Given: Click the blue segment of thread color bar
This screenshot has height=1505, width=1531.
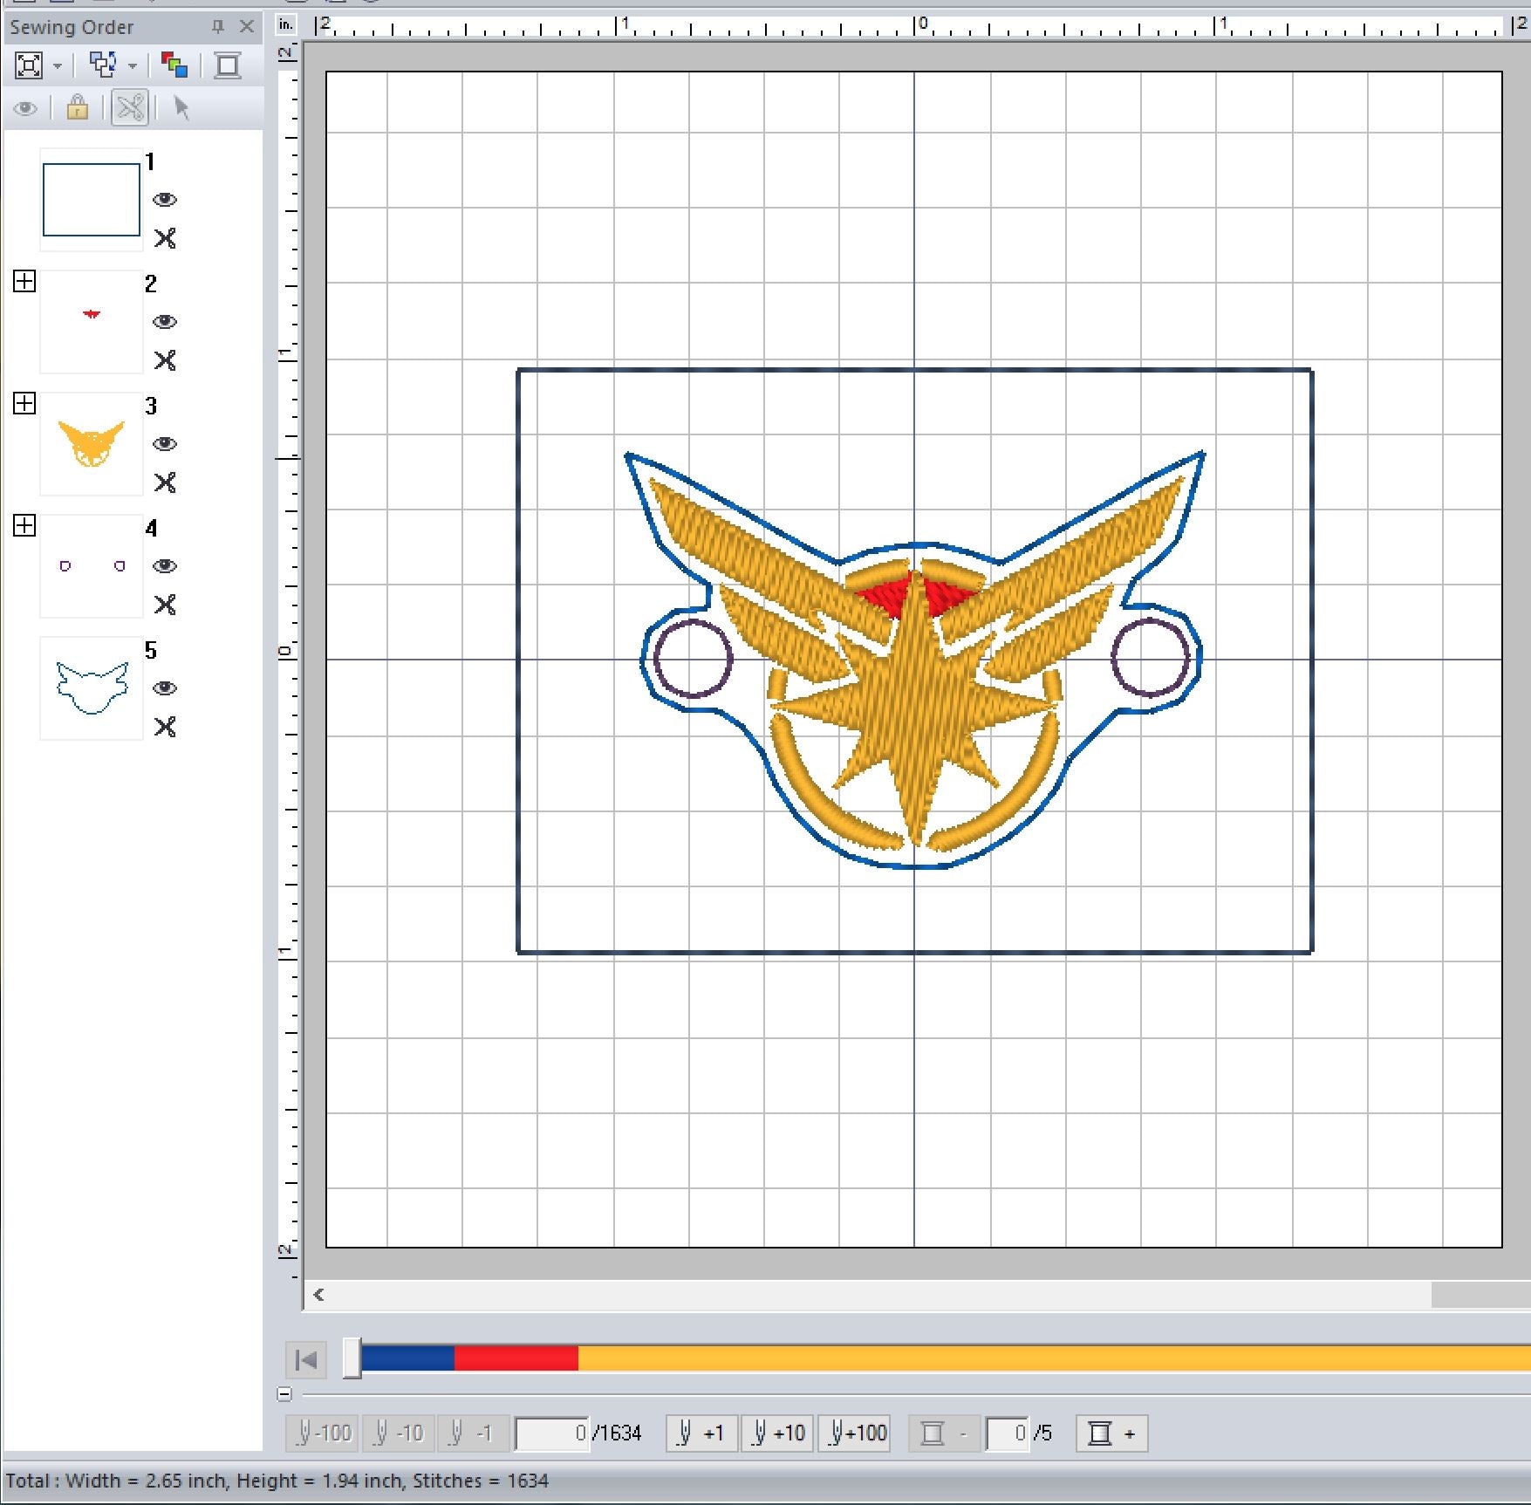Looking at the screenshot, I should pos(407,1358).
